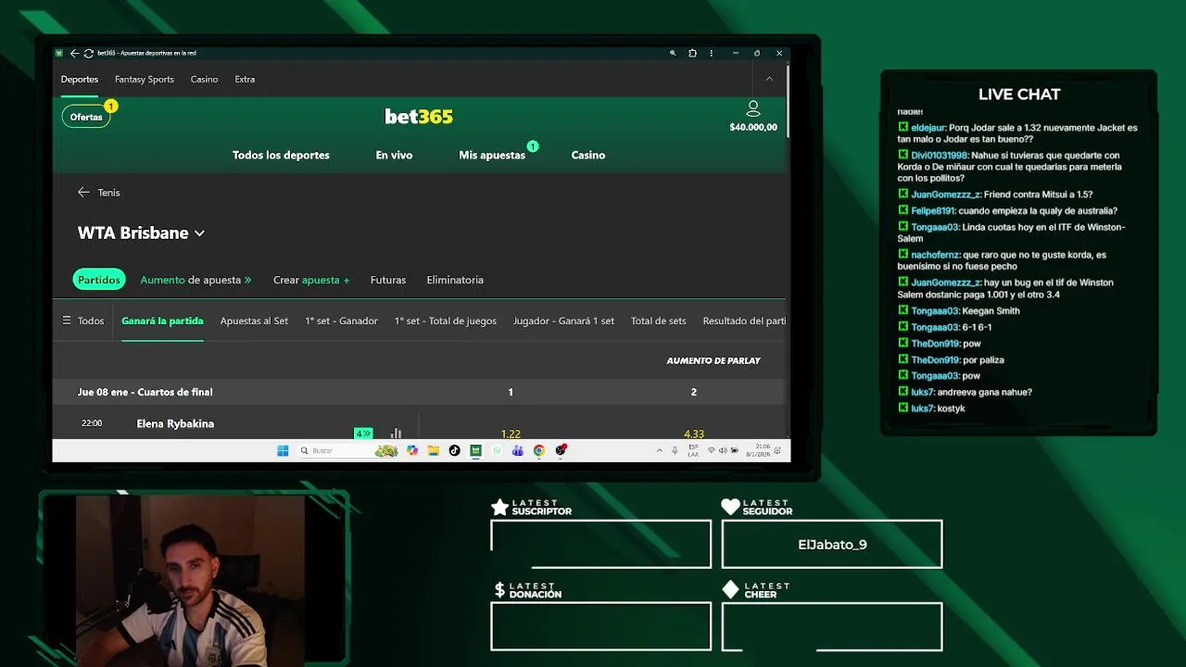Go back with the browser back arrow
This screenshot has height=667, width=1186.
pyautogui.click(x=75, y=53)
